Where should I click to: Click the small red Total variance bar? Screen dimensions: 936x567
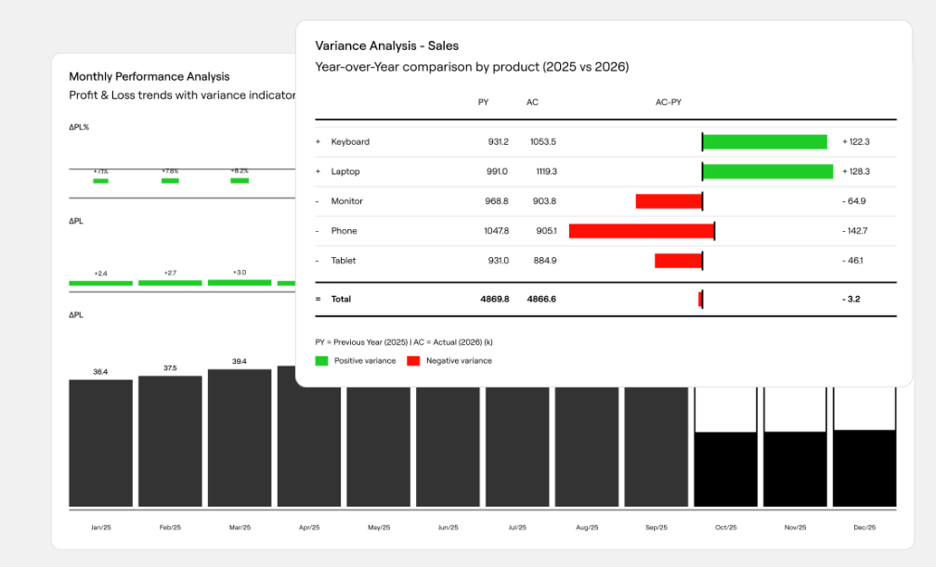700,300
